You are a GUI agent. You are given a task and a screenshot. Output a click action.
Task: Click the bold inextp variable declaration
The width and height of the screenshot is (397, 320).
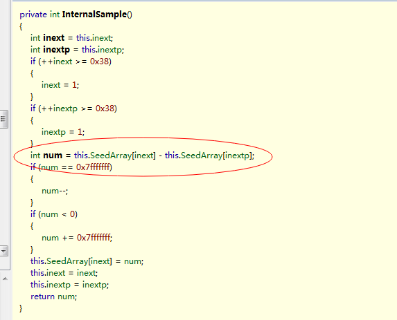coord(56,50)
